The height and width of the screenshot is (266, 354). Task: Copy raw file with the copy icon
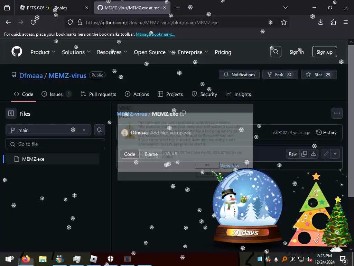coord(304,154)
